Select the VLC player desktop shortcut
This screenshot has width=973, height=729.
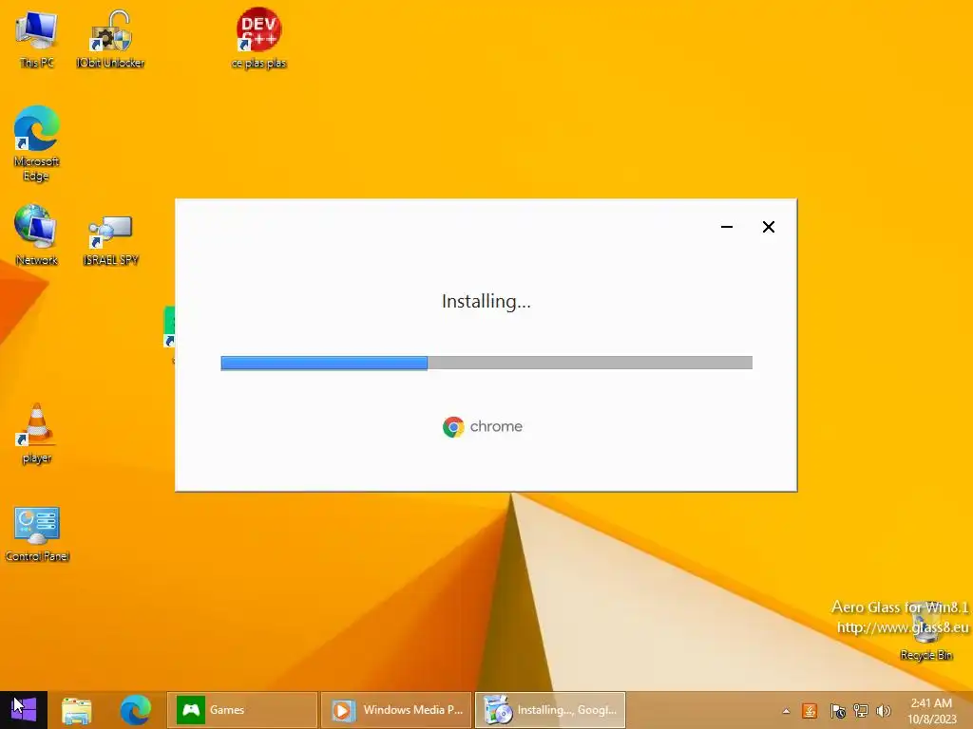[37, 433]
